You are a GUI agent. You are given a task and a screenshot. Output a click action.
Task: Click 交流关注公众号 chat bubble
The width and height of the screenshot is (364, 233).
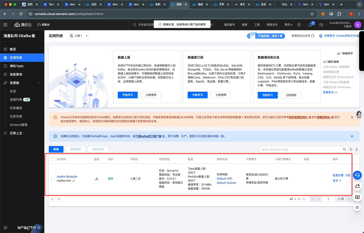[313, 36]
